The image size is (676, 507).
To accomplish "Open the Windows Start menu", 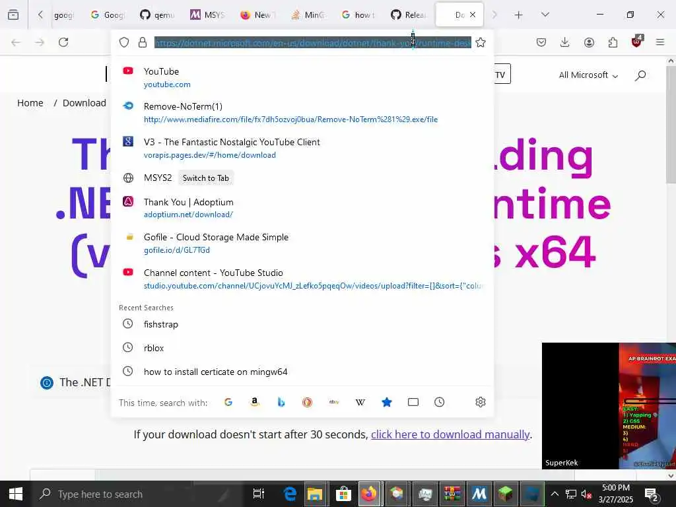I will (16, 494).
